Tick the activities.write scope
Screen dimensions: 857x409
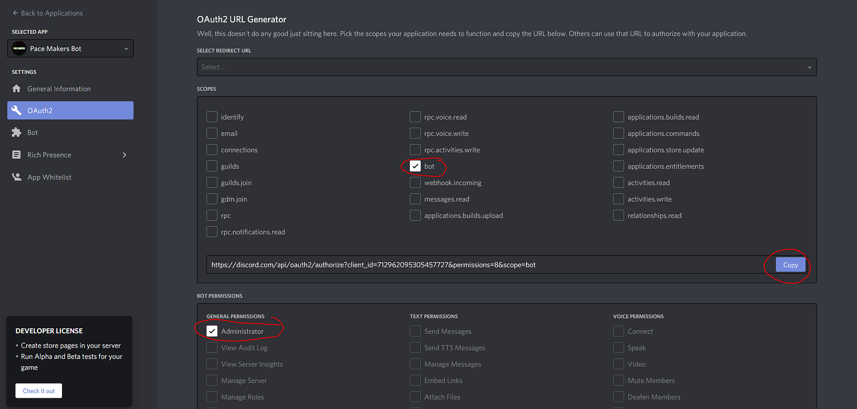[x=619, y=199]
